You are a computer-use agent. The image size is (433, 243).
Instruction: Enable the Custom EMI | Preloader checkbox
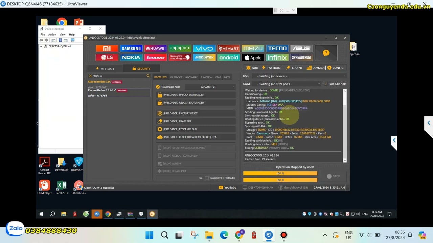(x=206, y=178)
